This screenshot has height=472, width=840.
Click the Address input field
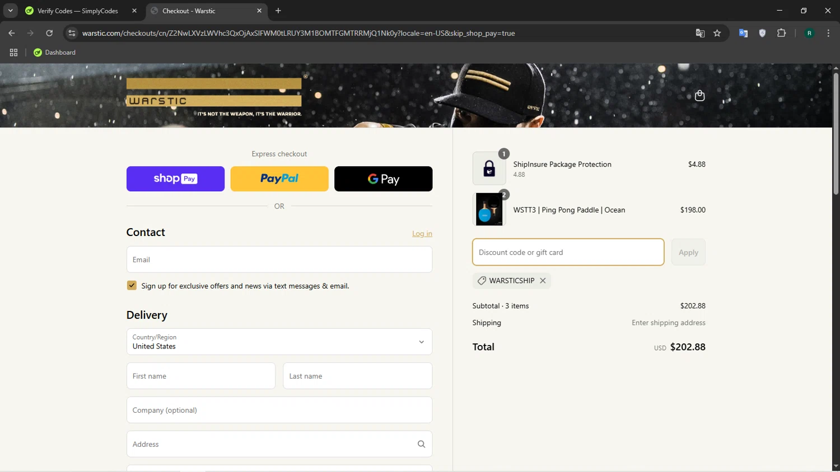279,444
